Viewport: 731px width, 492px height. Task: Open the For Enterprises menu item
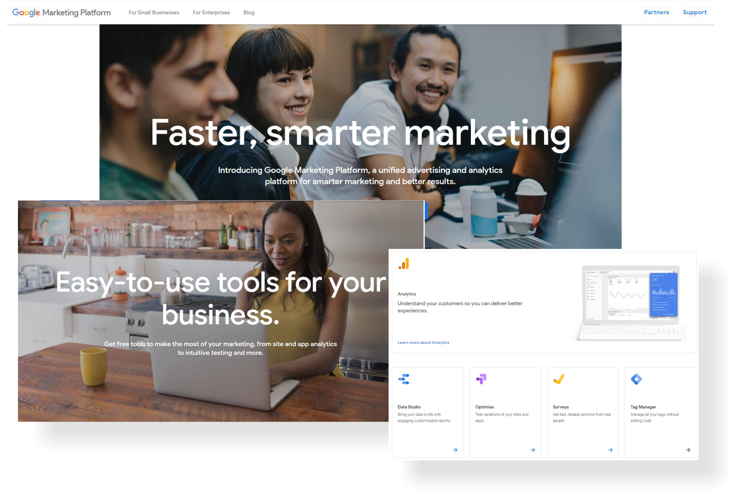click(211, 13)
